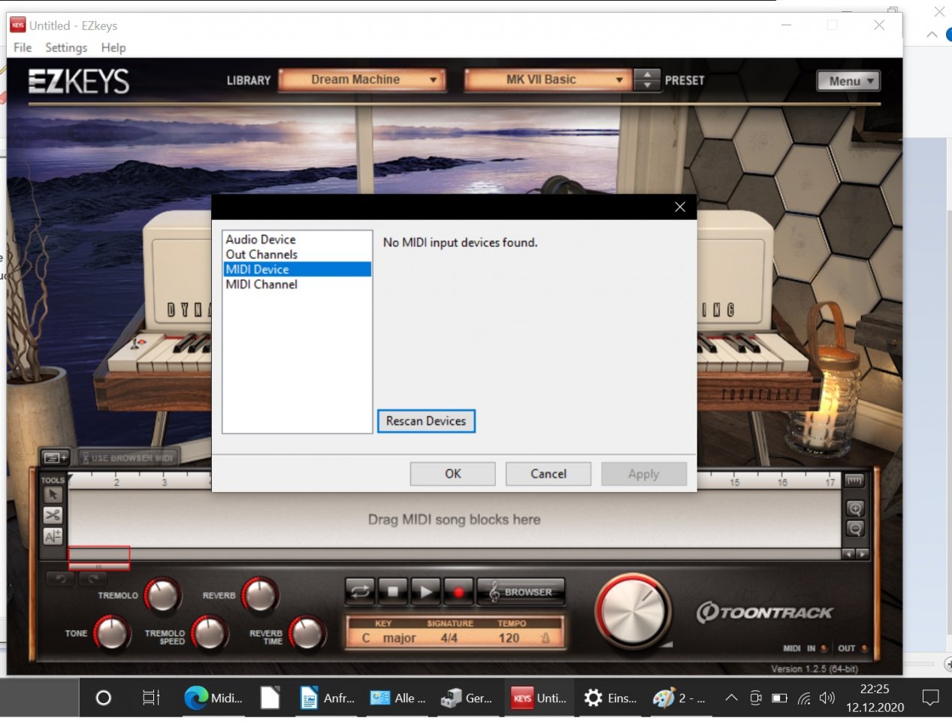Open the 'Alle ...' control panel taskbar item
This screenshot has height=721, width=952.
click(398, 698)
